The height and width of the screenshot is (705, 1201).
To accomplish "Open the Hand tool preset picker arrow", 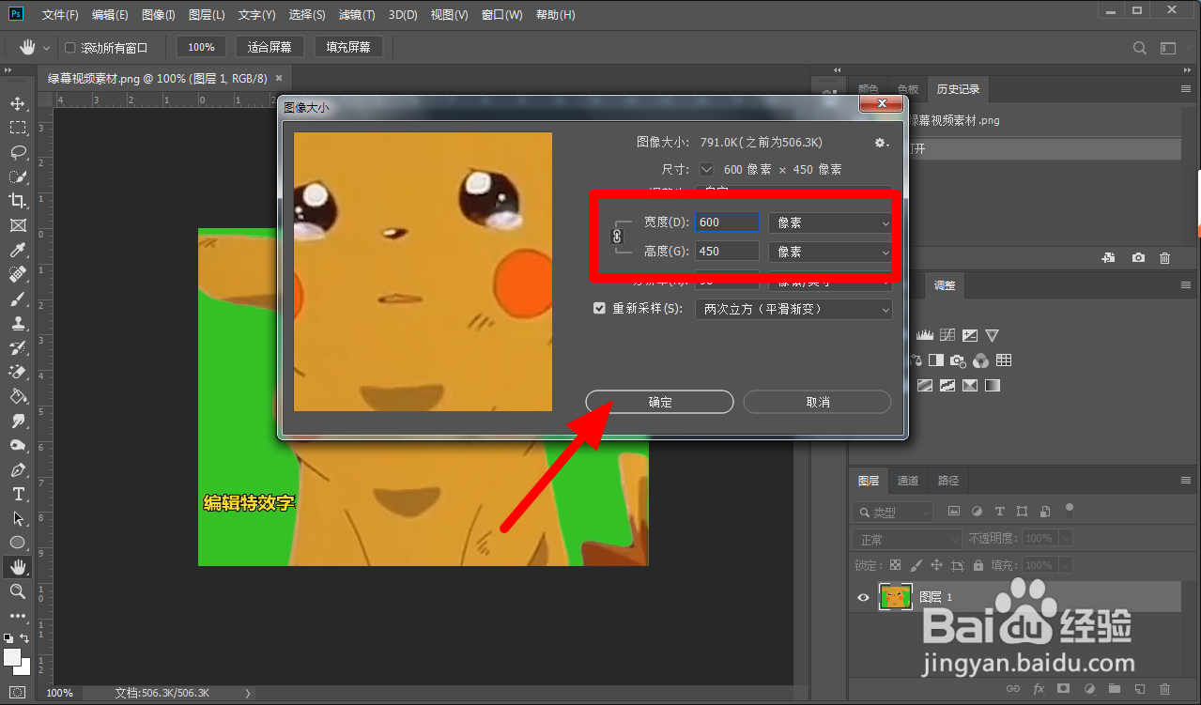I will pyautogui.click(x=46, y=48).
